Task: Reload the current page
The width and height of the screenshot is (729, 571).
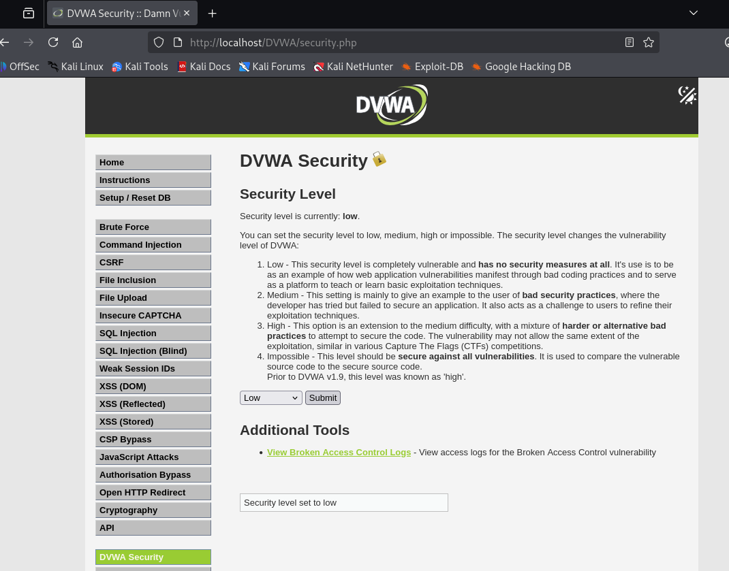Action: 53,42
